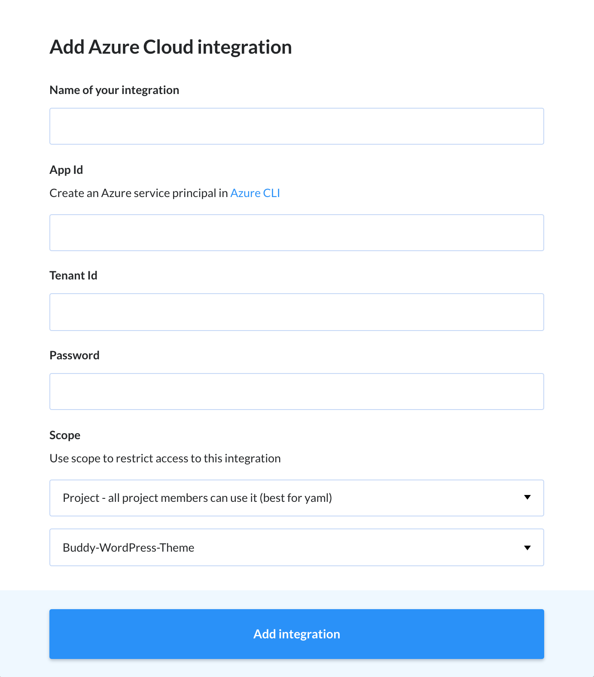This screenshot has height=677, width=594.
Task: Select the Tenant Id input field
Action: click(297, 312)
